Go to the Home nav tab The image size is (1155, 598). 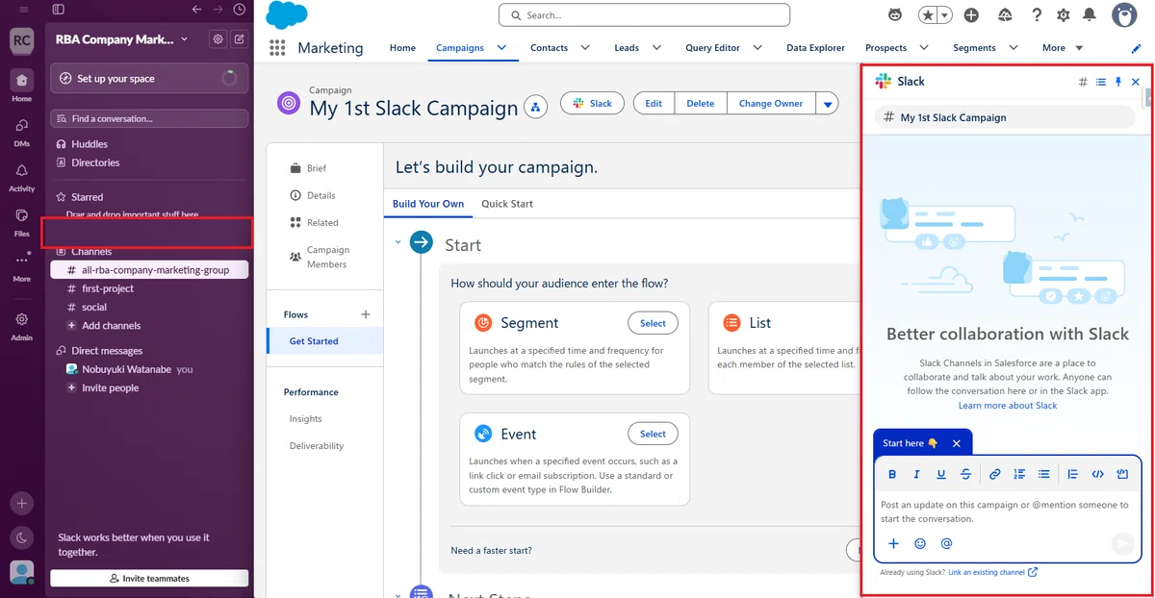pyautogui.click(x=402, y=48)
